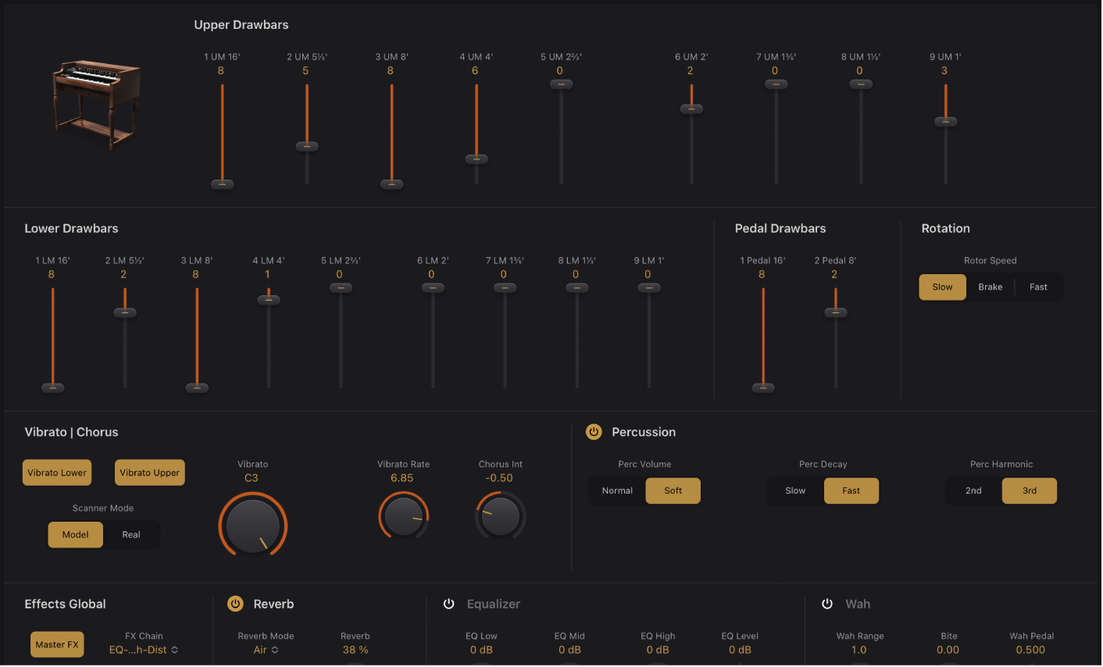Set Perc Decay to Slow
Screen dimensions: 1103x667
[x=795, y=490]
